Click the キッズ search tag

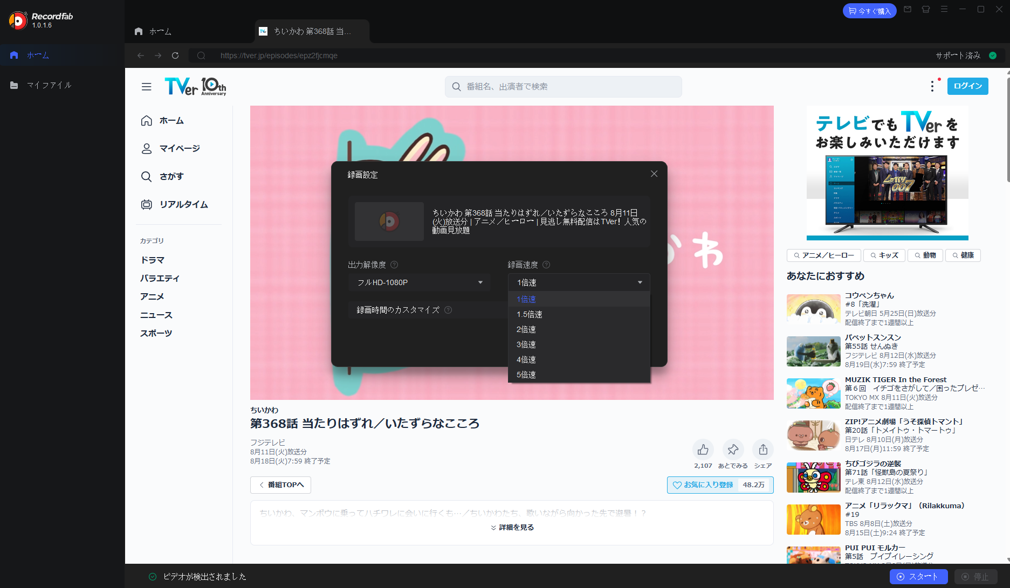884,255
